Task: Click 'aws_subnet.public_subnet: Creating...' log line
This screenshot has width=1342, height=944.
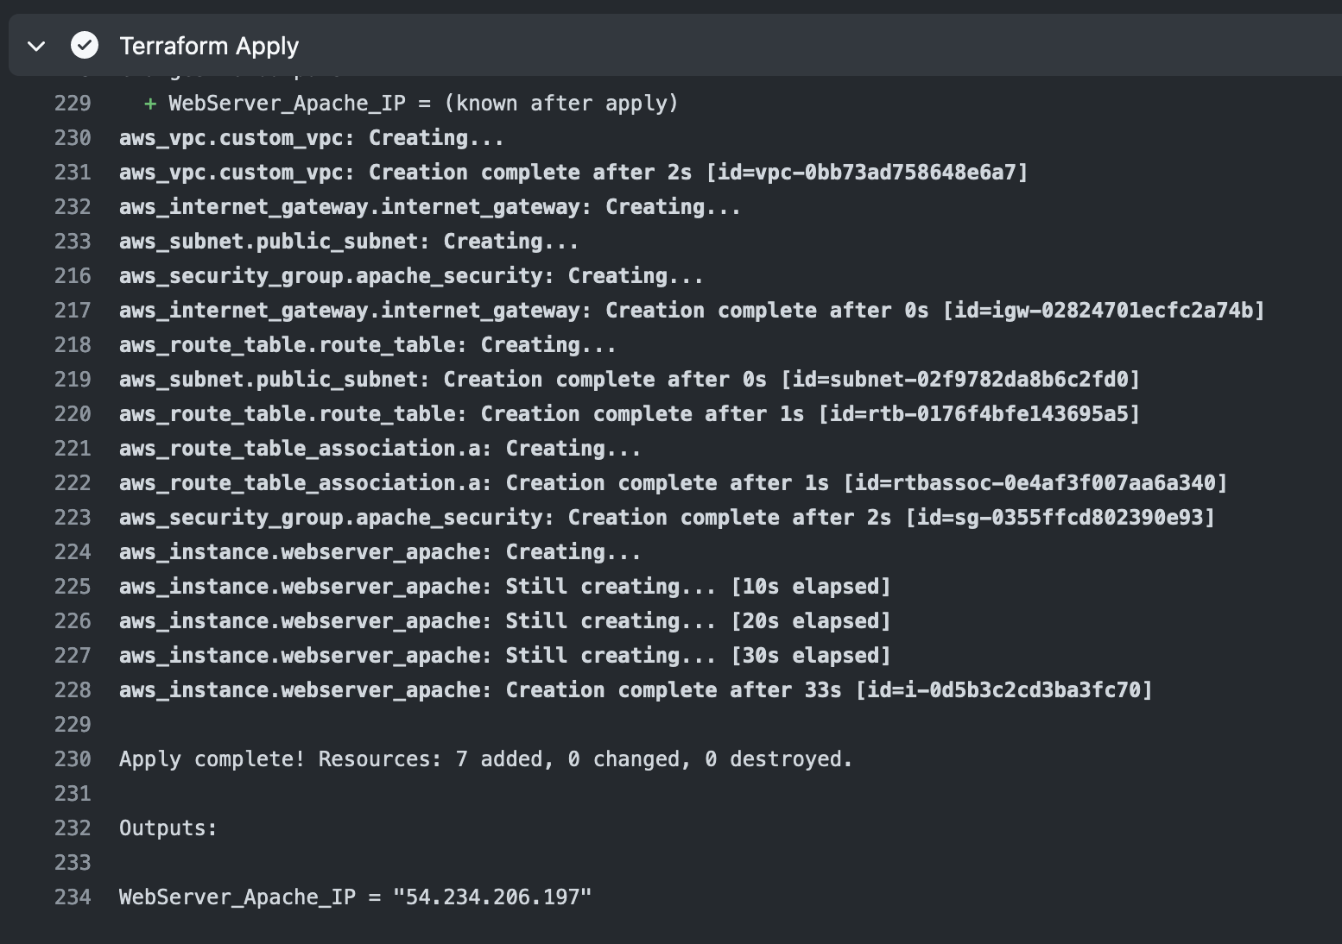Action: point(349,242)
